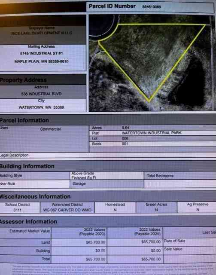Select the Taxpayer Name field
The image size is (216, 275).
click(x=42, y=31)
